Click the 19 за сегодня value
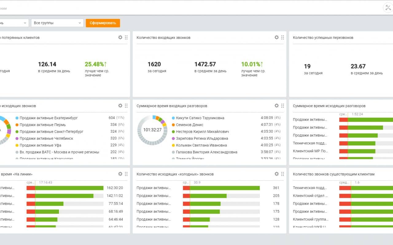The height and width of the screenshot is (245, 393). pyautogui.click(x=307, y=66)
